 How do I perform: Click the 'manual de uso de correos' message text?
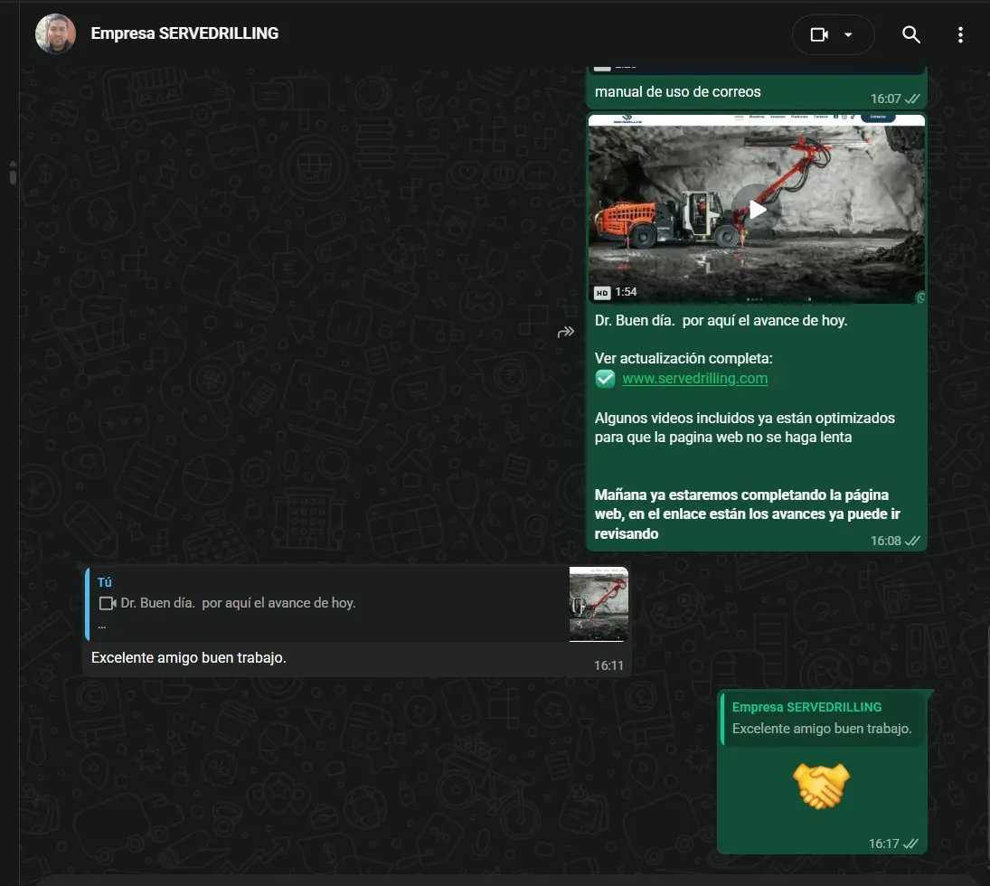click(677, 91)
